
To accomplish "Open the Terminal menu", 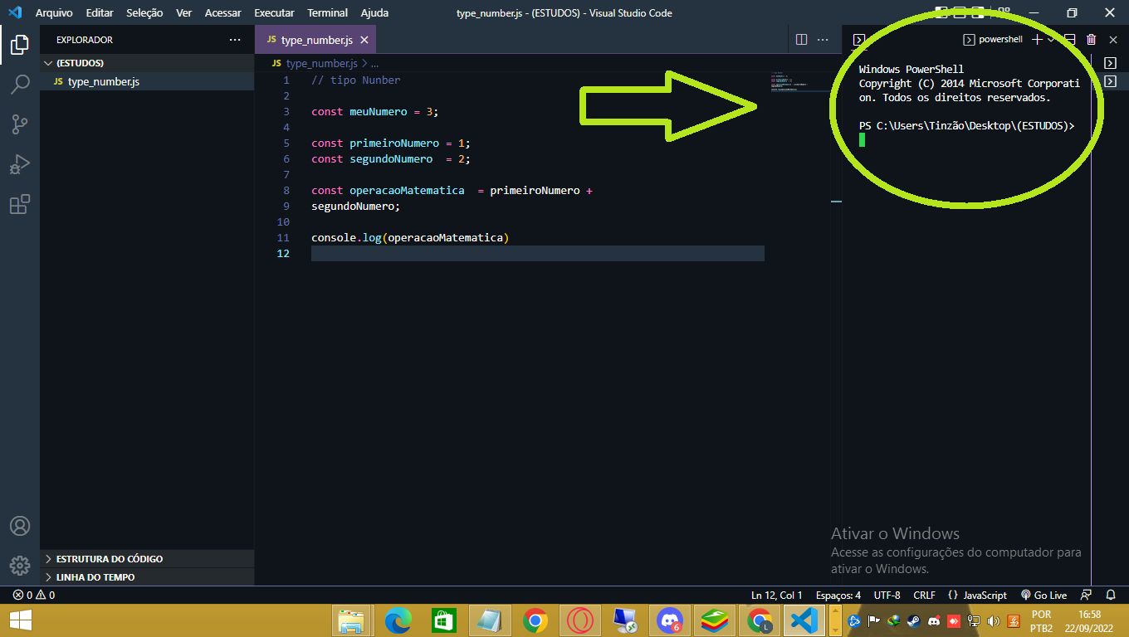I will point(327,12).
